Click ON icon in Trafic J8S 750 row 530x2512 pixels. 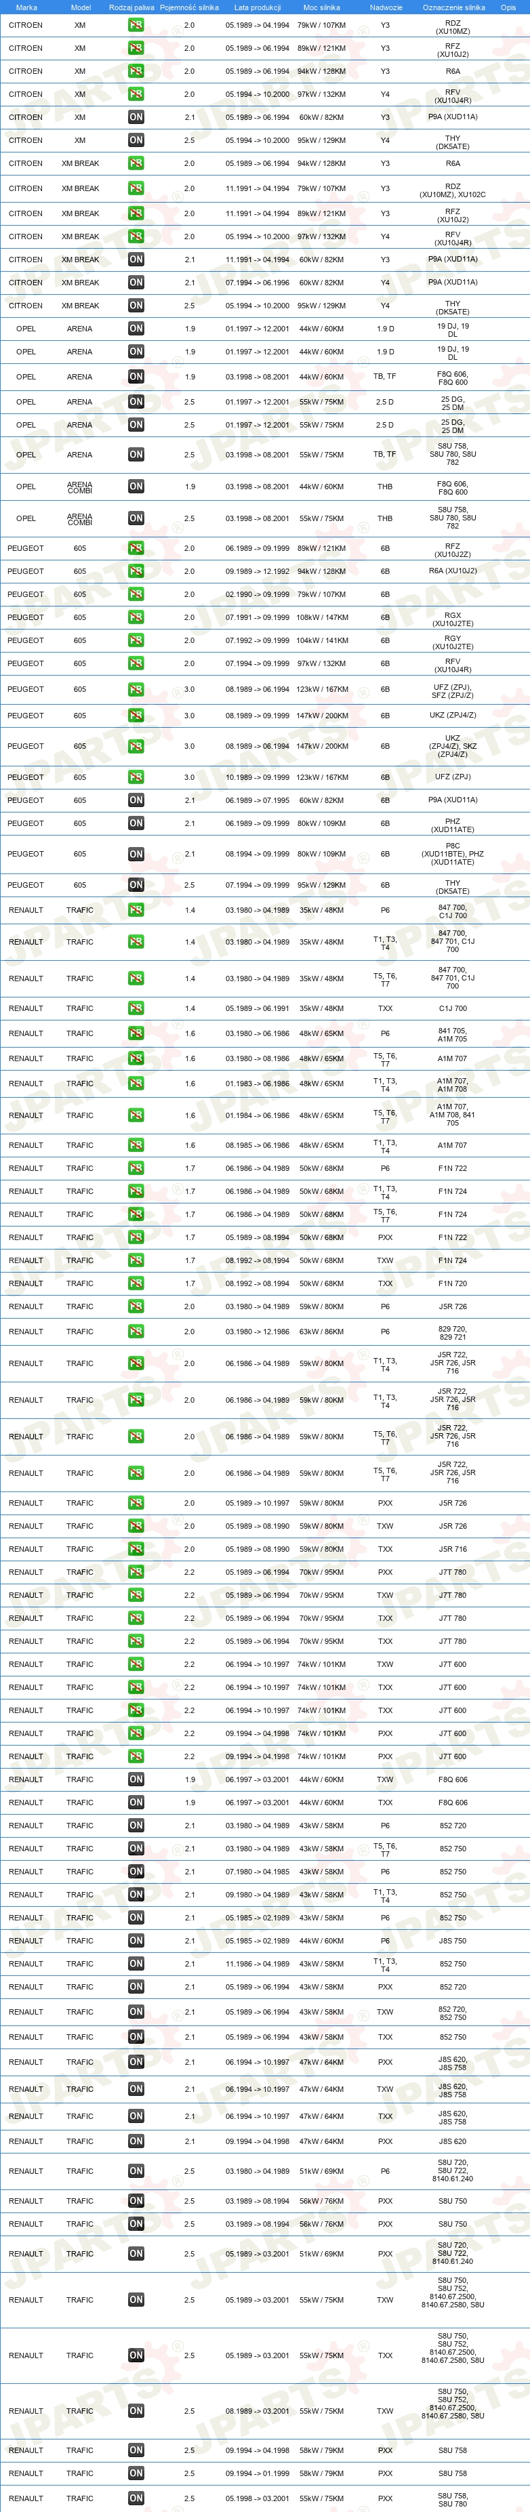pos(136,1941)
